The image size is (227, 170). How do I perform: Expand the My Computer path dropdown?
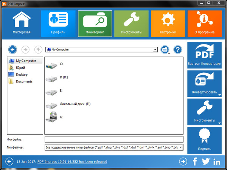click(155, 49)
